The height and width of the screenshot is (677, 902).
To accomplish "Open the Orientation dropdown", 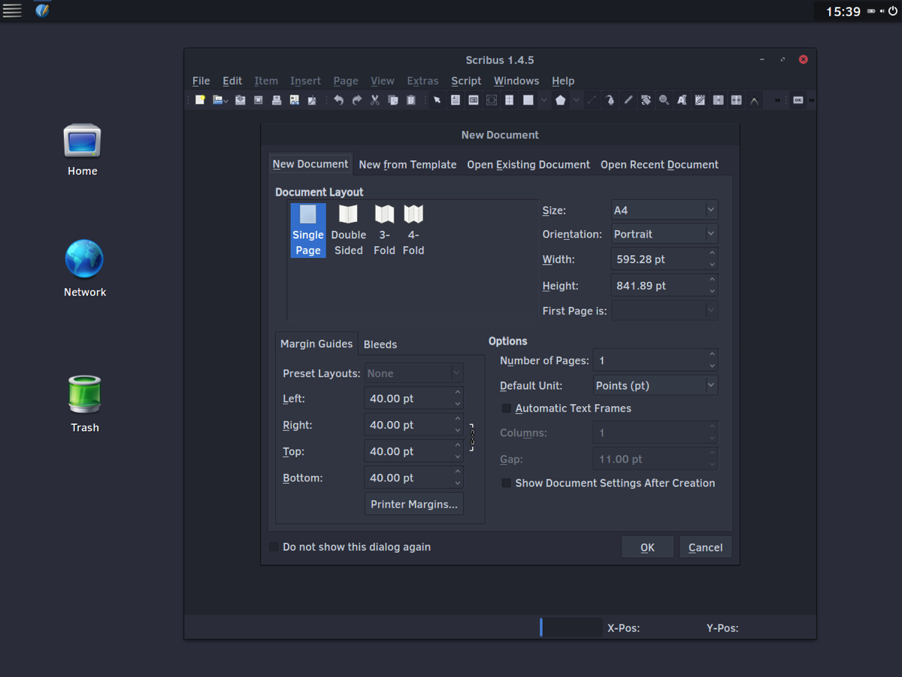I will tap(664, 234).
